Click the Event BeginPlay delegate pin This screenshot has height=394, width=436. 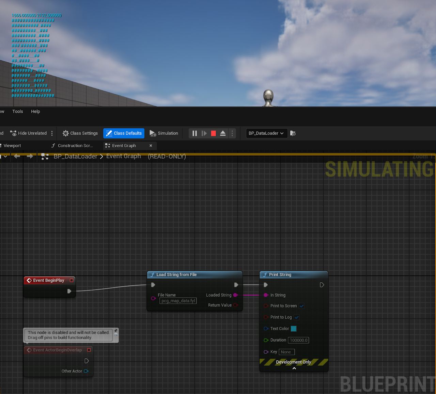[x=72, y=280]
